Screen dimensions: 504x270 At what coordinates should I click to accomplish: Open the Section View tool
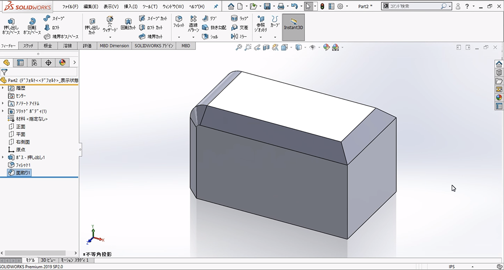click(267, 47)
